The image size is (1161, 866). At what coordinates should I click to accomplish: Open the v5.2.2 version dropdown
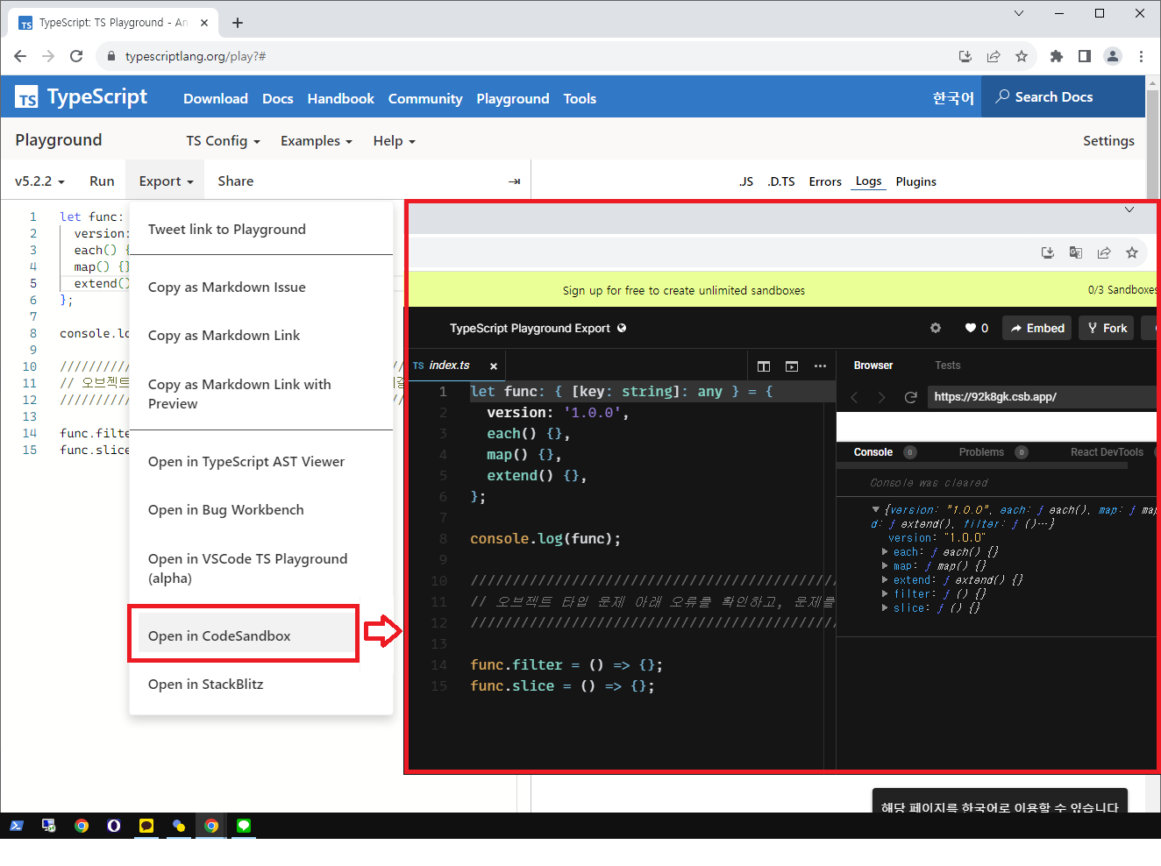[39, 181]
